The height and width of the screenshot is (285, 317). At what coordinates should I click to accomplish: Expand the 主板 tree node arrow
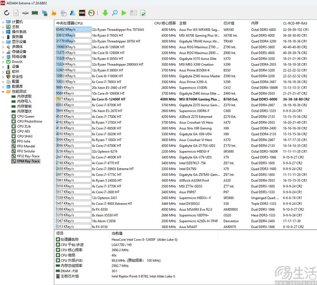3,27
